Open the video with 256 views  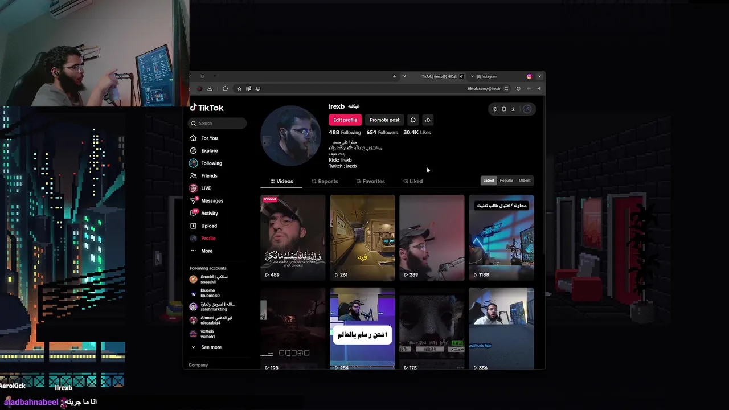click(362, 329)
